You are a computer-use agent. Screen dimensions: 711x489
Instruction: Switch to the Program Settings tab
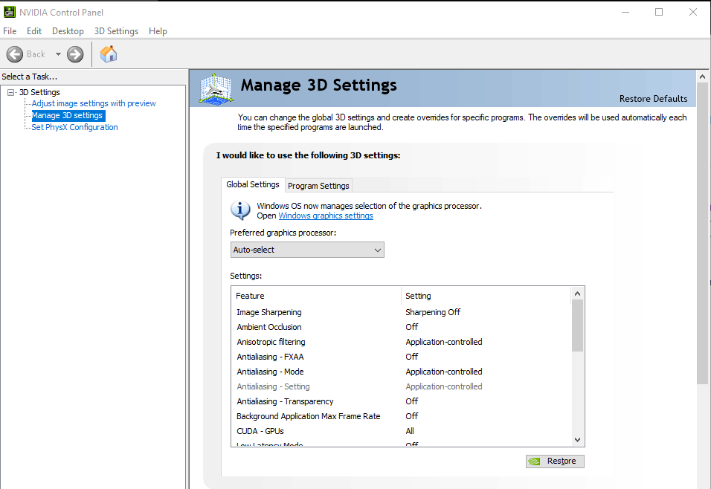click(318, 186)
